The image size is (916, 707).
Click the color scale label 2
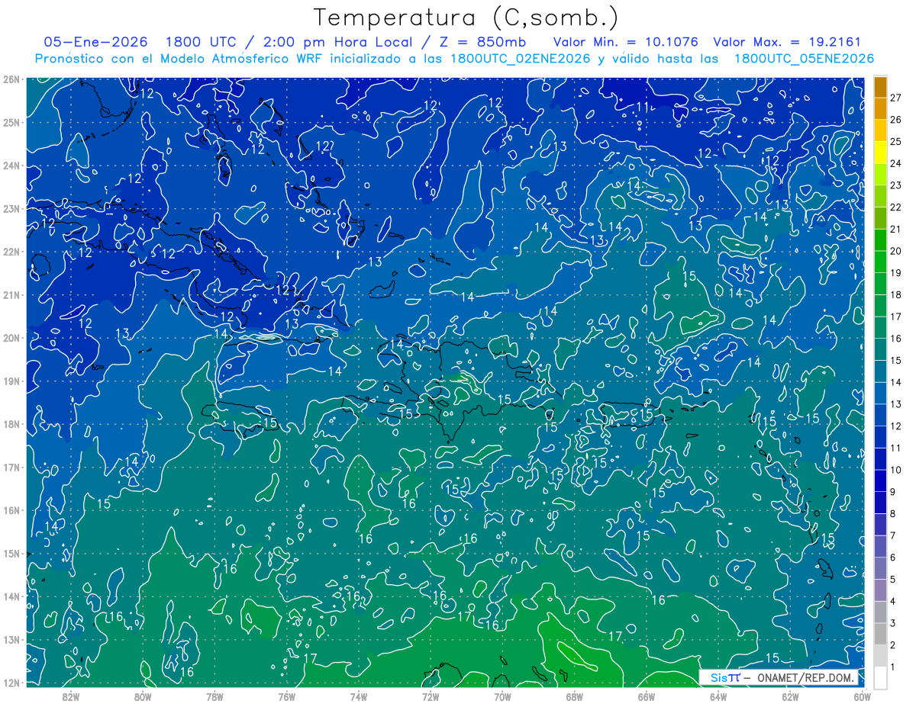pyautogui.click(x=894, y=645)
